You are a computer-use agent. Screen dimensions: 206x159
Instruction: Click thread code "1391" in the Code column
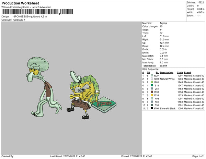[x=180, y=105]
